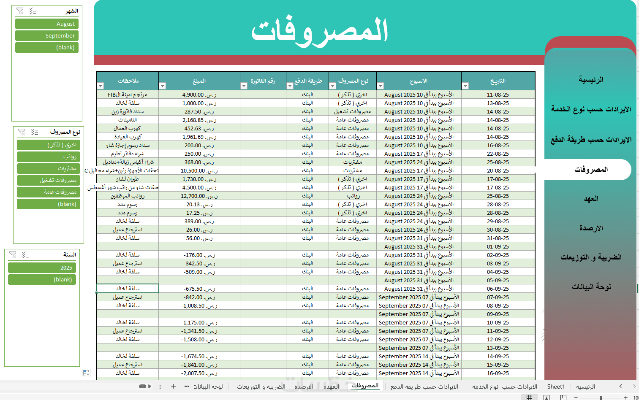Open the ملاحظات column filter dropdown

click(101, 86)
